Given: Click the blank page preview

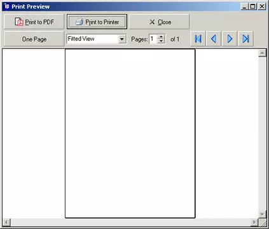Looking at the screenshot, I should [x=130, y=134].
